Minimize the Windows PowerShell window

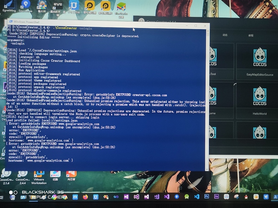(x=187, y=26)
